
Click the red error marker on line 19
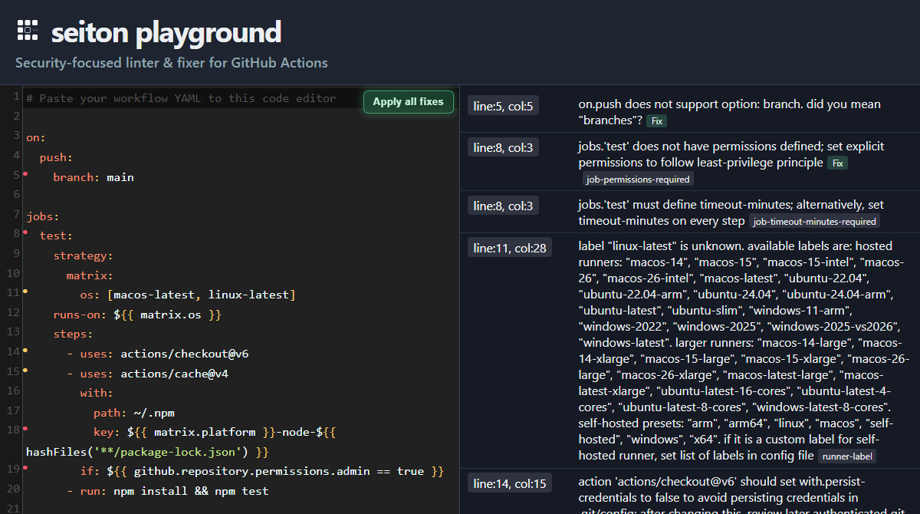25,467
